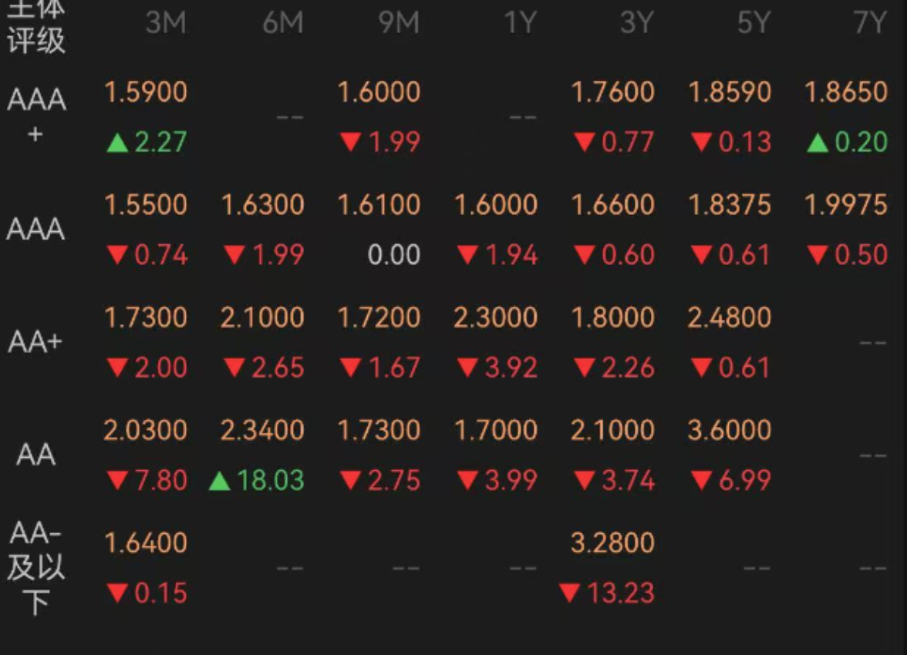This screenshot has width=907, height=655.
Task: Click the green up arrow beside 18.03
Action: [220, 480]
